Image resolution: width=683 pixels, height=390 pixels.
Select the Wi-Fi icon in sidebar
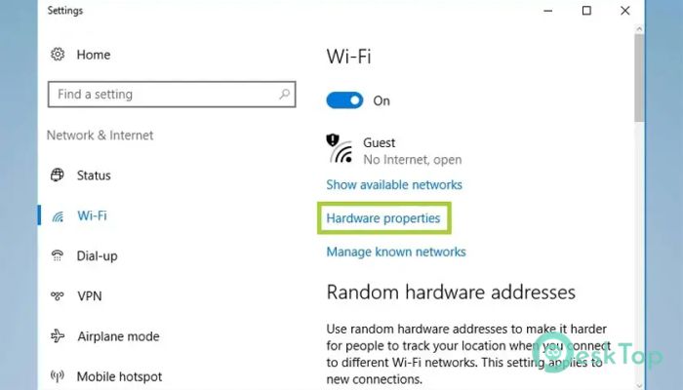57,215
